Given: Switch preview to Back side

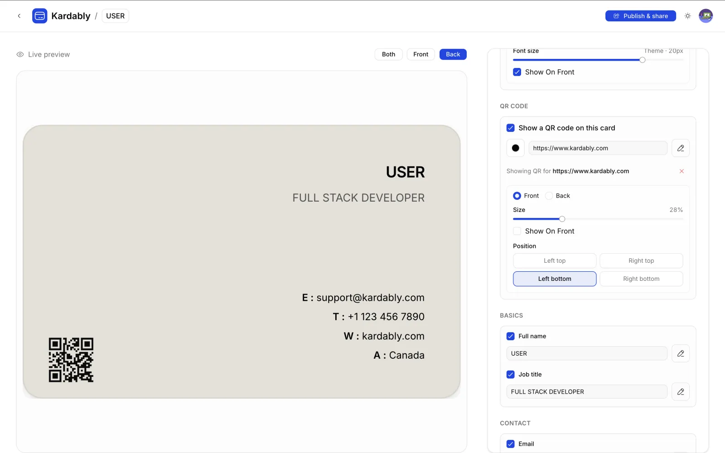Looking at the screenshot, I should (x=453, y=54).
